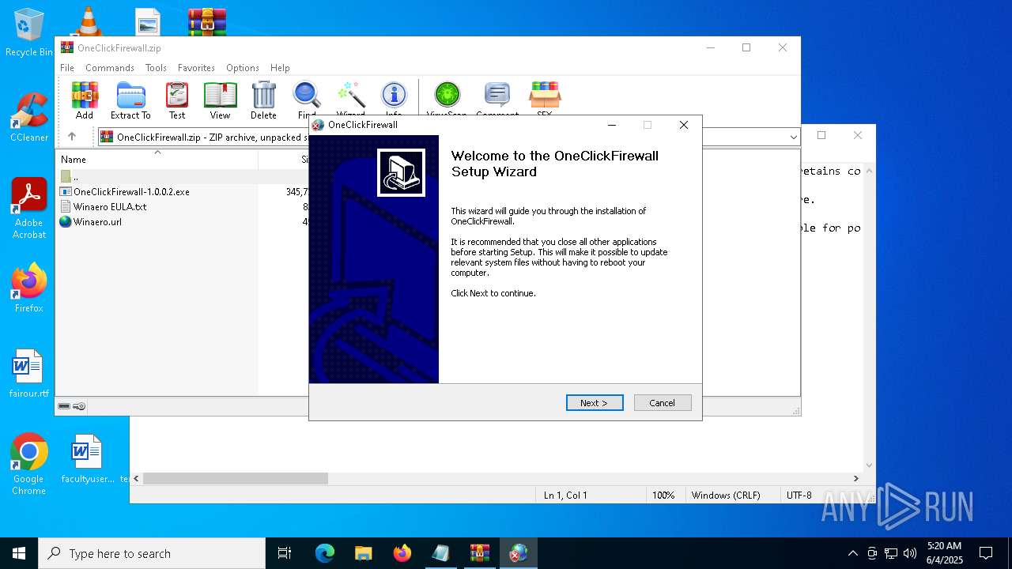Click Next in the setup wizard
This screenshot has width=1012, height=569.
(x=595, y=403)
